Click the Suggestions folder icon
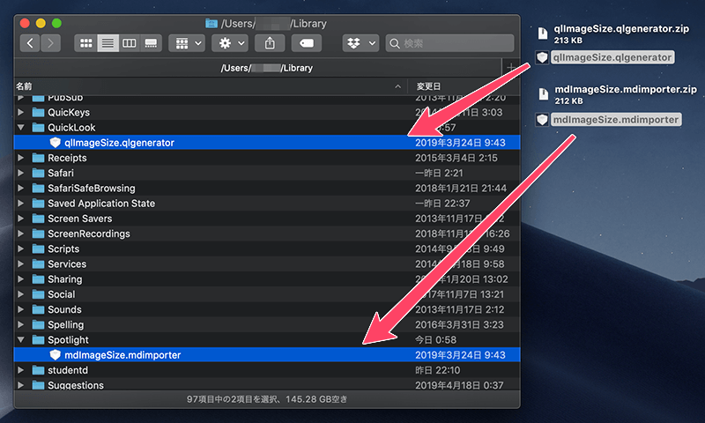 coord(38,385)
